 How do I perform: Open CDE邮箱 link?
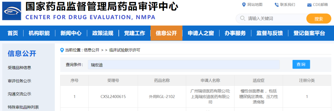pyautogui.click(x=320, y=5)
